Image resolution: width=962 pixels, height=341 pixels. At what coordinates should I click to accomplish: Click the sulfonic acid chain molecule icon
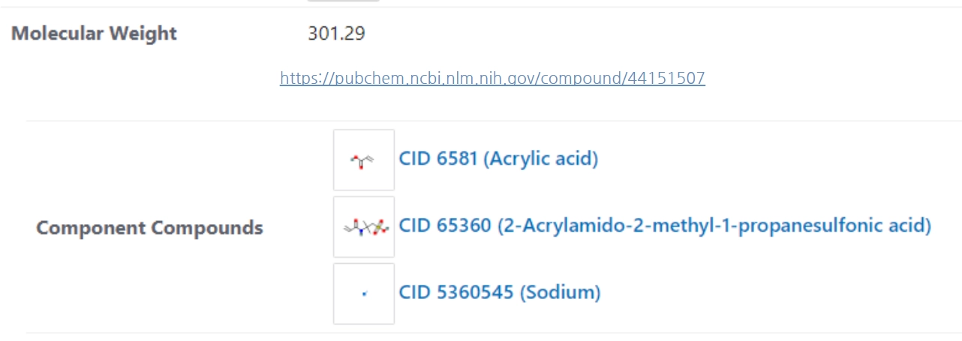pos(365,227)
